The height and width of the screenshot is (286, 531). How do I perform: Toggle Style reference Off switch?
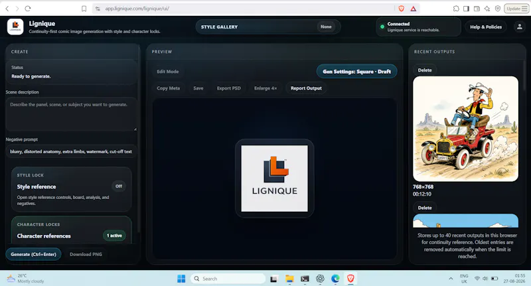(119, 186)
